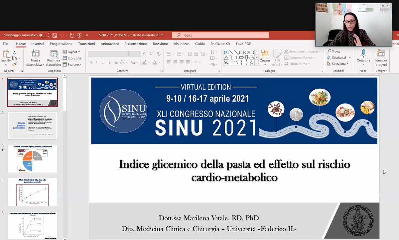
Task: Open the Customize Quick Access Toolbar arrow
Action: pyautogui.click(x=87, y=35)
